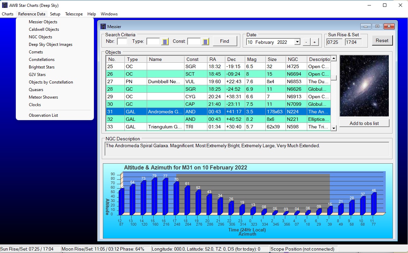Image resolution: width=408 pixels, height=253 pixels.
Task: Open the Telescope menu
Action: pos(74,14)
